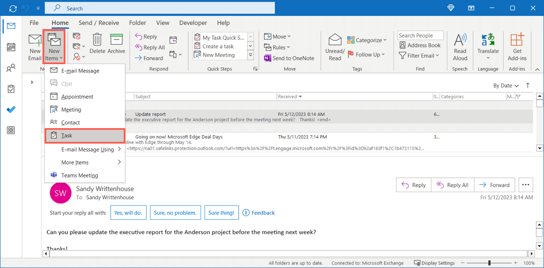Open the By Date sort dropdown
Image resolution: width=544 pixels, height=268 pixels.
point(505,85)
